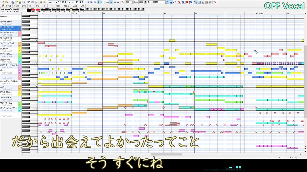Viewport: 307px width, 172px height.
Task: Click the second blue magnifier zoom icon
Action: (183, 2)
